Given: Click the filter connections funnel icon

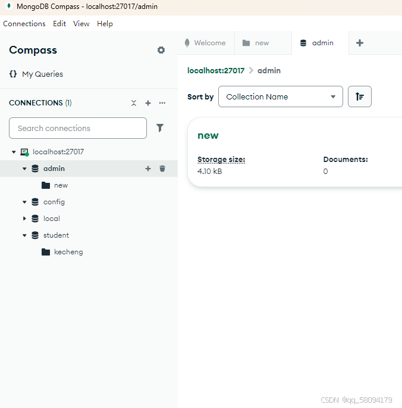Looking at the screenshot, I should pos(160,127).
